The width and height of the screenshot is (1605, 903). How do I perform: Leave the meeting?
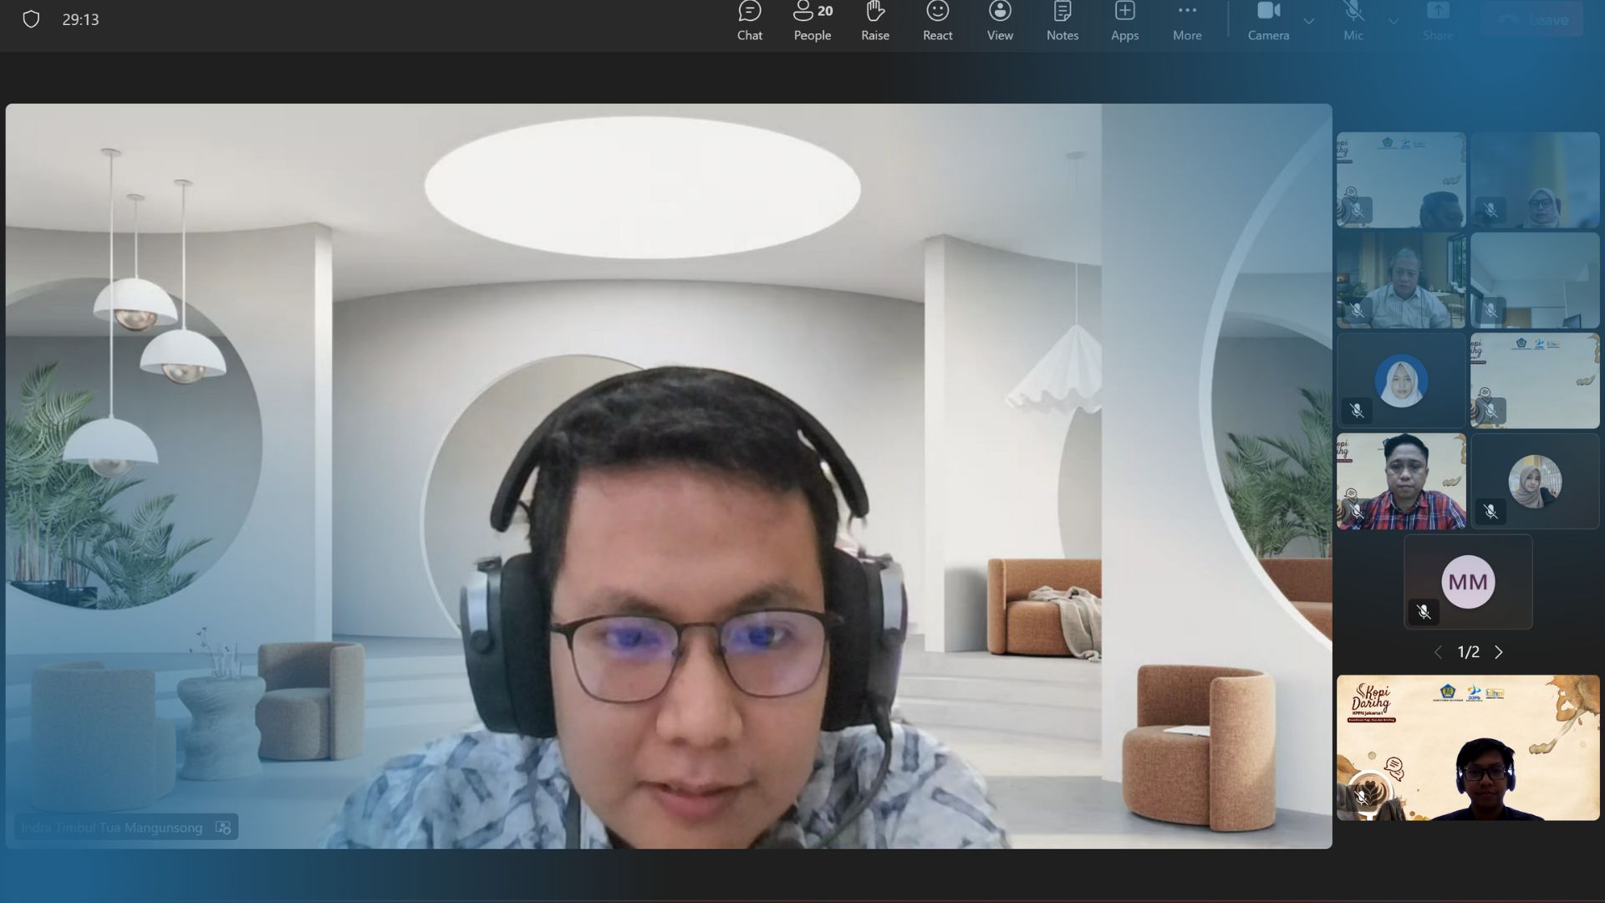tap(1532, 20)
